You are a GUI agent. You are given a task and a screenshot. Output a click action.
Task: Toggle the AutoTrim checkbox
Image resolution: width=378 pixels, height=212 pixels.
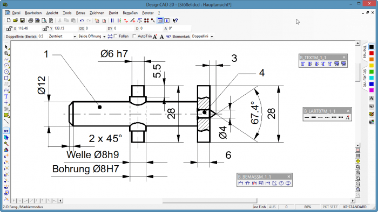coord(134,36)
